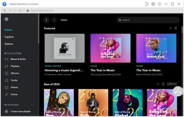The image size is (184, 117).
Task: Click the Create new playlist plus icon
Action: [6, 111]
